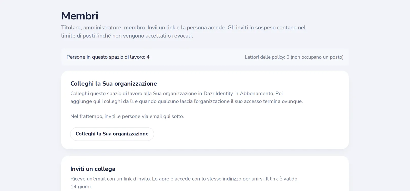Click the 'Colleghi la Sua organizzazione' button
Image resolution: width=410 pixels, height=191 pixels.
(112, 134)
